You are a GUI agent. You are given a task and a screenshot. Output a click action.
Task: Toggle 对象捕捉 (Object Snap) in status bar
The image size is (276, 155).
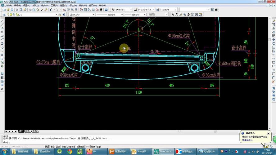[x=71, y=146]
